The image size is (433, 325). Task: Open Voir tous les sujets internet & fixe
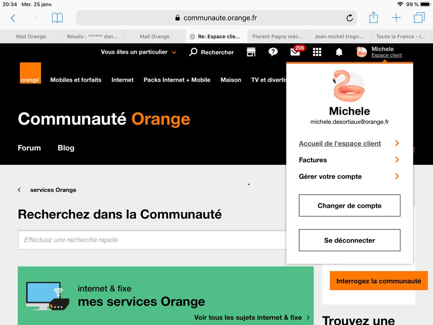point(247,318)
